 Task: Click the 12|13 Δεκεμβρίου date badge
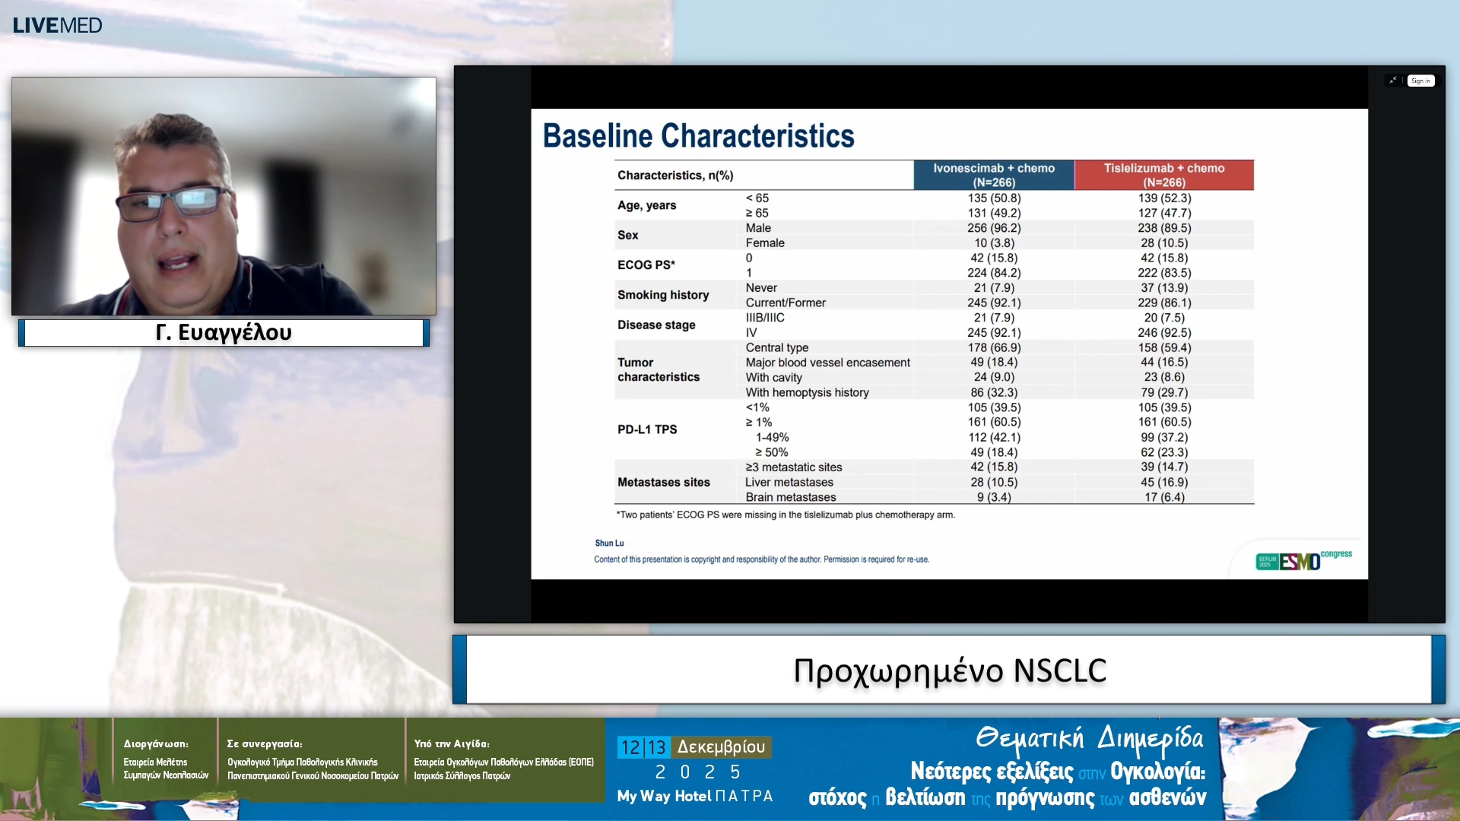pos(693,747)
